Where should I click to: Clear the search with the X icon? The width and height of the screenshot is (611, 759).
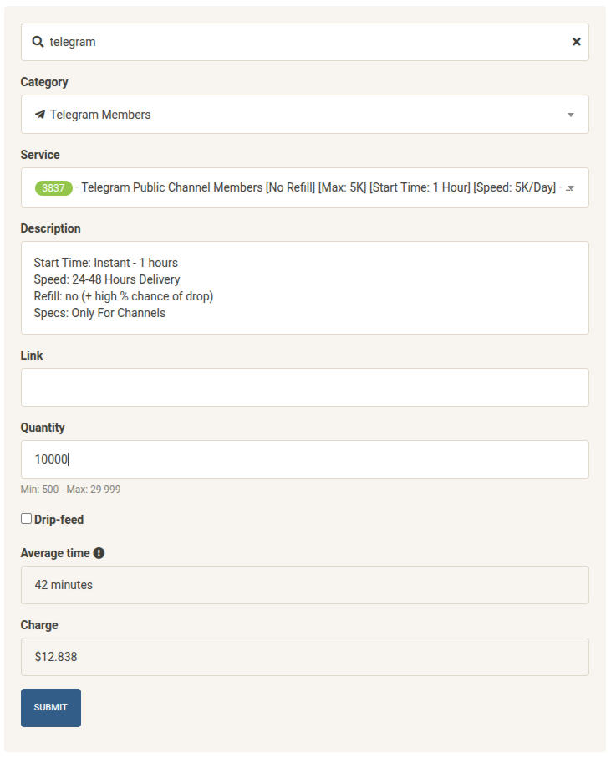576,42
